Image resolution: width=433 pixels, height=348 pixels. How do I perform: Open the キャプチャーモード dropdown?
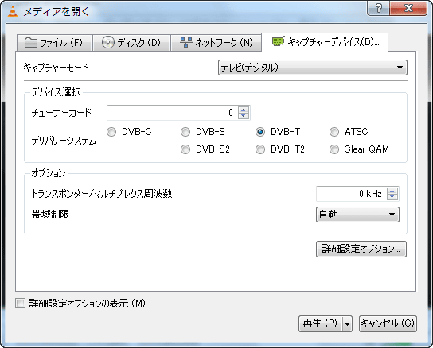[x=313, y=68]
